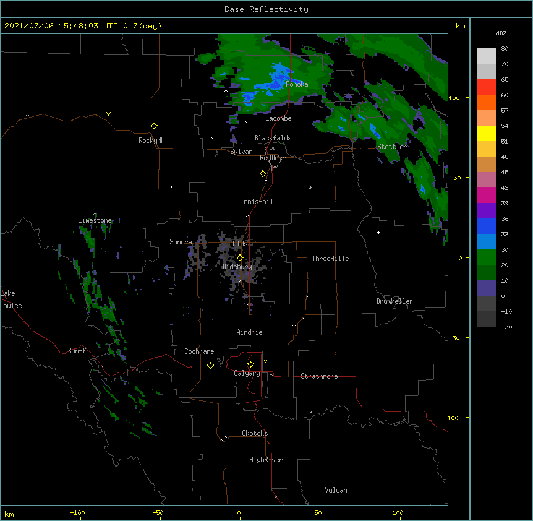Click the slate purple swatch between 10 and 0
Image resolution: width=533 pixels, height=521 pixels.
pos(486,288)
